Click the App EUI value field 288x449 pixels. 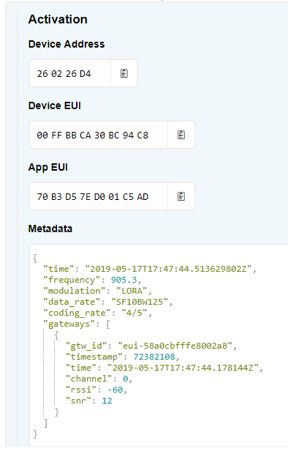tap(99, 196)
